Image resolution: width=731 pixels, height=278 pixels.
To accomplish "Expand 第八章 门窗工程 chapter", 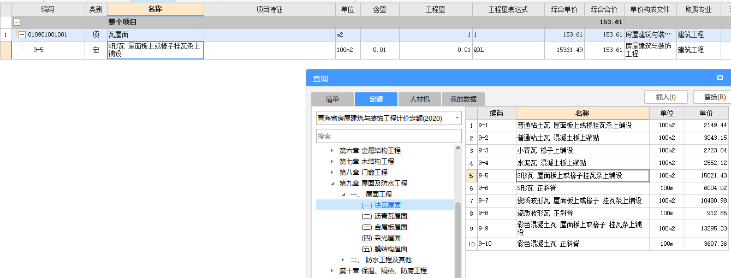I will pyautogui.click(x=331, y=172).
